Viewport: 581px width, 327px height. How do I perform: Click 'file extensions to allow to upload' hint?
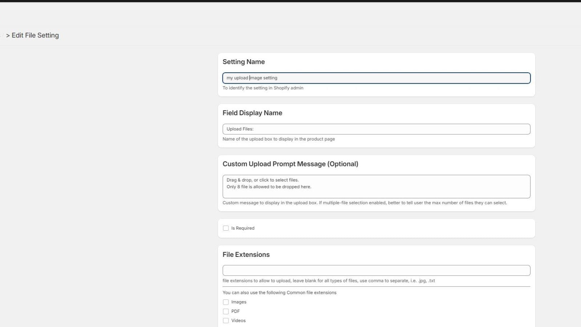coord(329,281)
